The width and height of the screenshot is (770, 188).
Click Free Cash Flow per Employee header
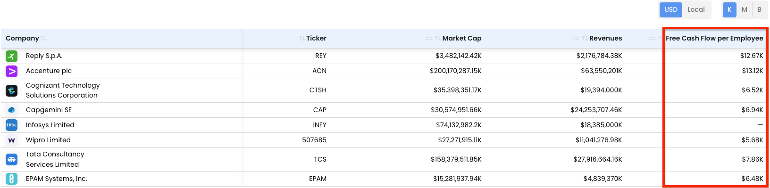[714, 38]
